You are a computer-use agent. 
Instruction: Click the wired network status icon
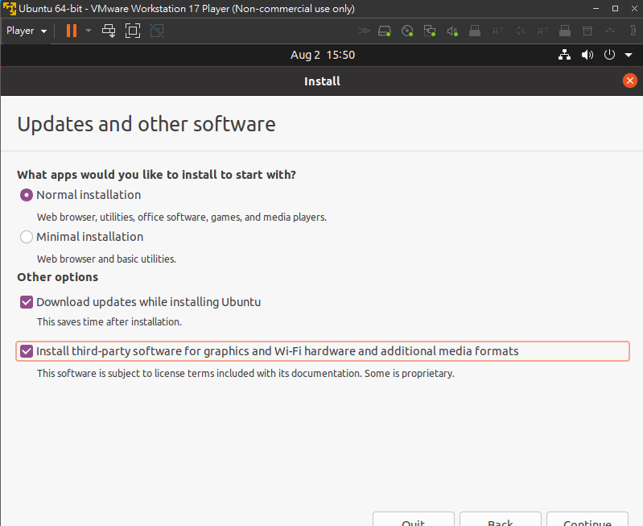click(x=565, y=55)
